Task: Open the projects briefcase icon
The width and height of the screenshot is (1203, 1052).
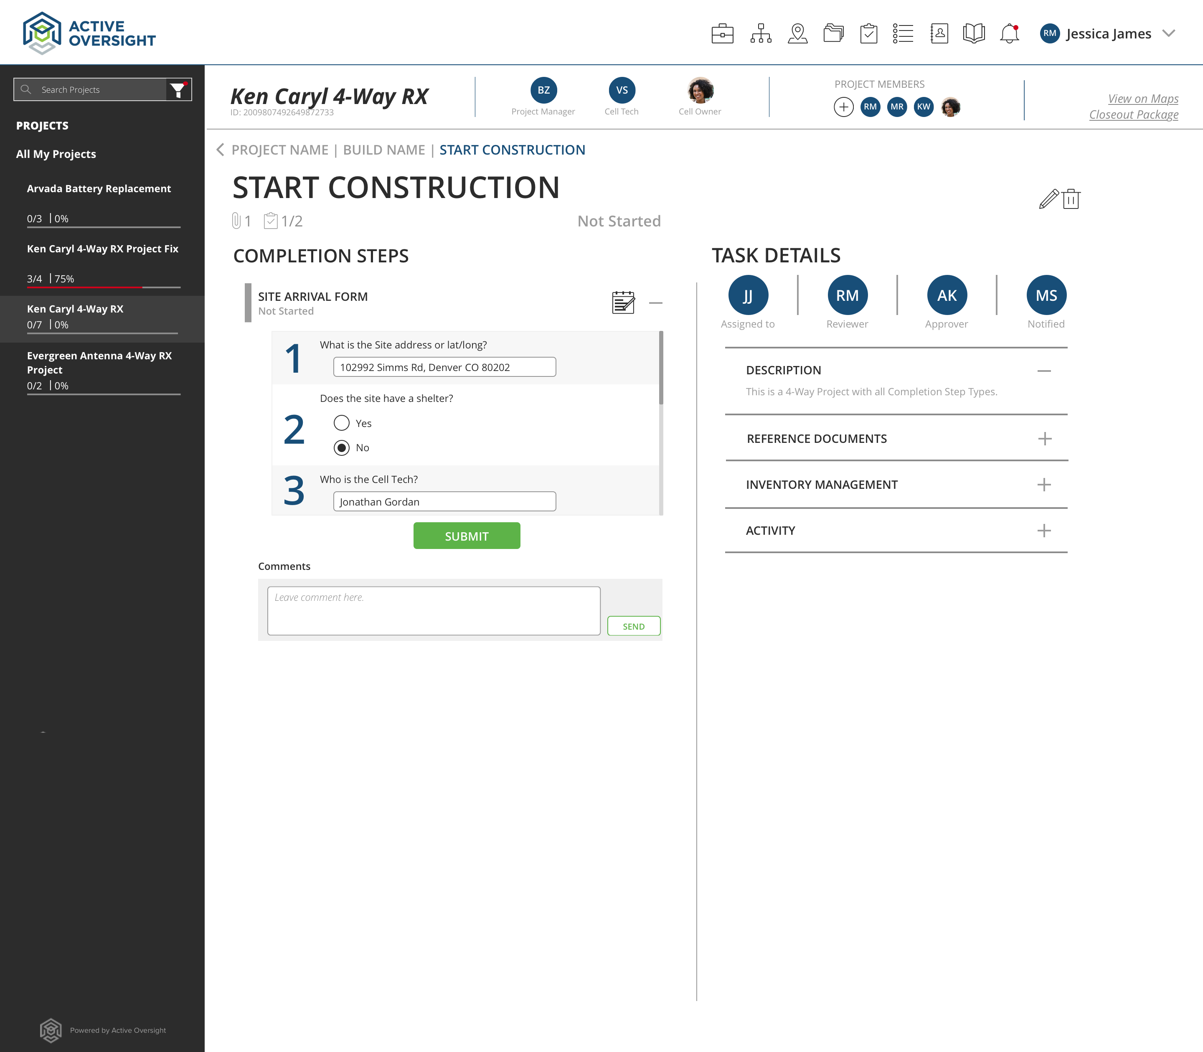Action: tap(723, 33)
